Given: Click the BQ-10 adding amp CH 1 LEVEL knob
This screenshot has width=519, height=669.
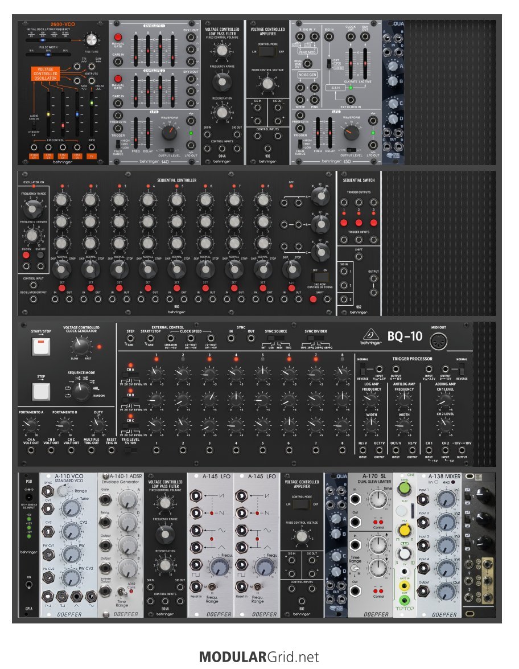Looking at the screenshot, I should pos(445,400).
